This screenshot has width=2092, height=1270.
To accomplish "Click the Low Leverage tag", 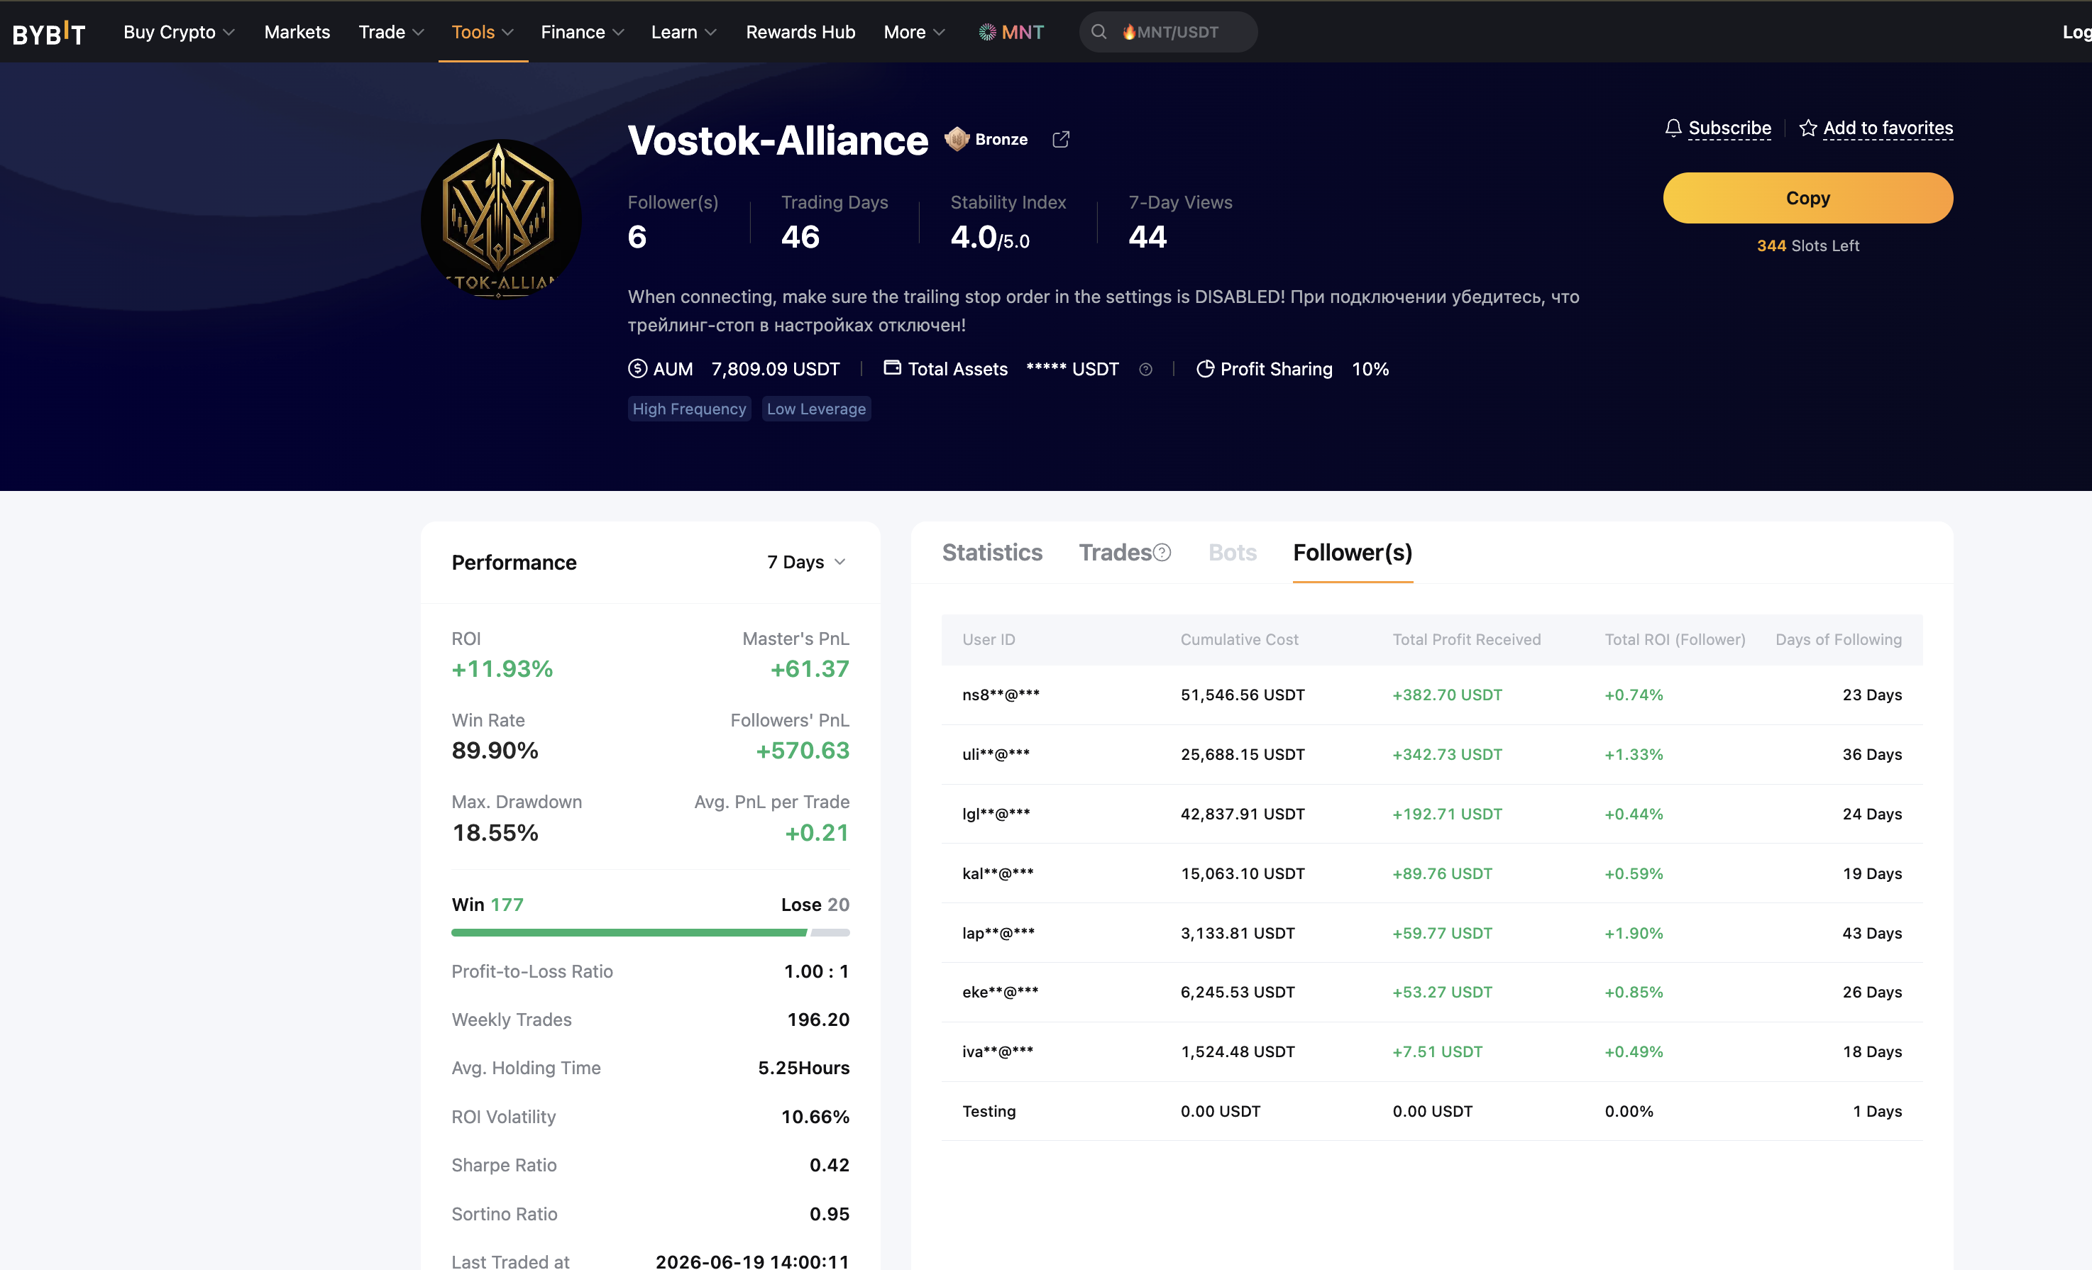I will 816,409.
